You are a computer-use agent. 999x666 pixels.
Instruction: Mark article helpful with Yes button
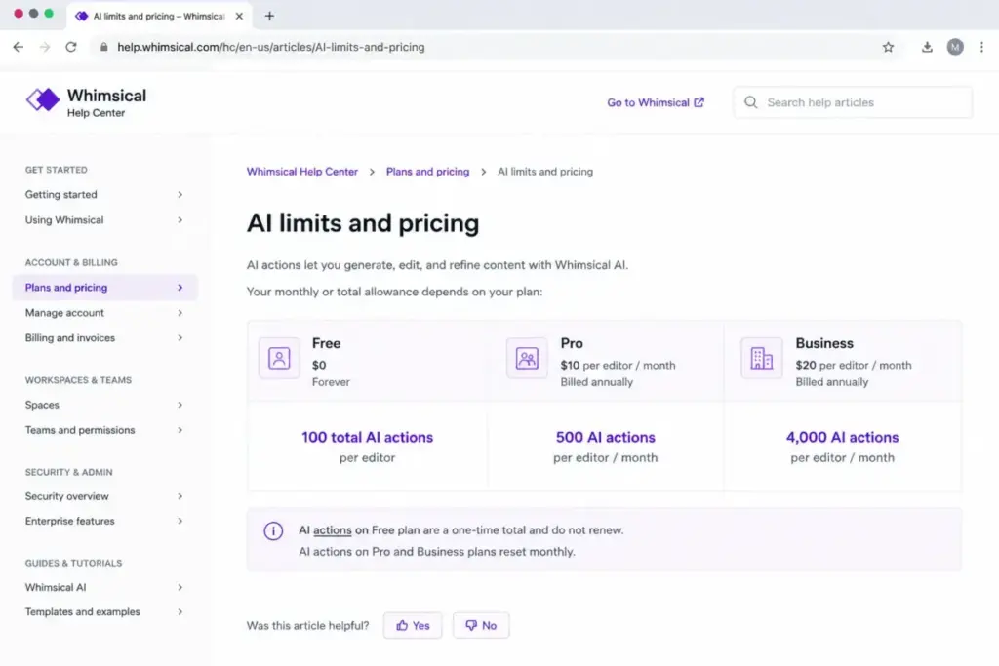click(413, 626)
